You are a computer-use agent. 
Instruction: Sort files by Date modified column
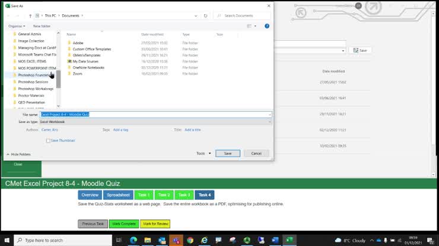coord(152,34)
